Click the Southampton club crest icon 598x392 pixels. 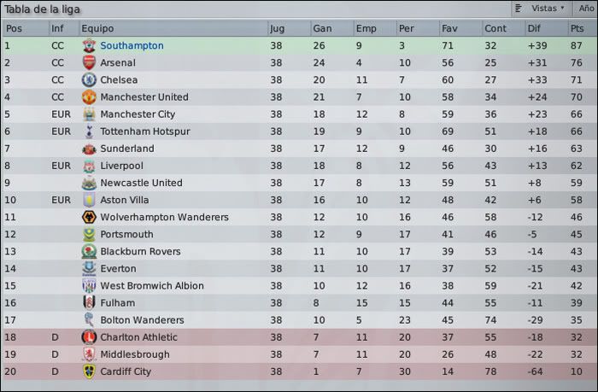click(x=89, y=46)
